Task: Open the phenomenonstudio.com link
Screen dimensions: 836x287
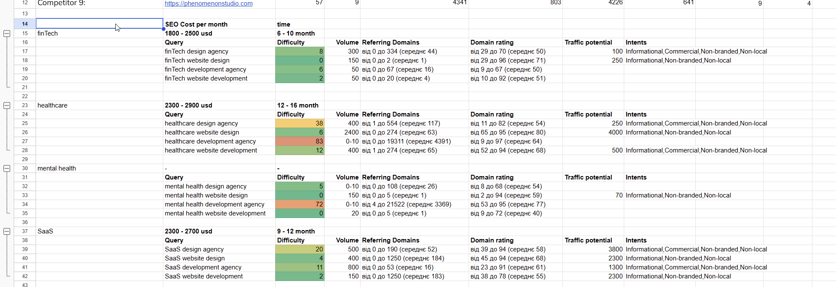Action: (x=208, y=3)
